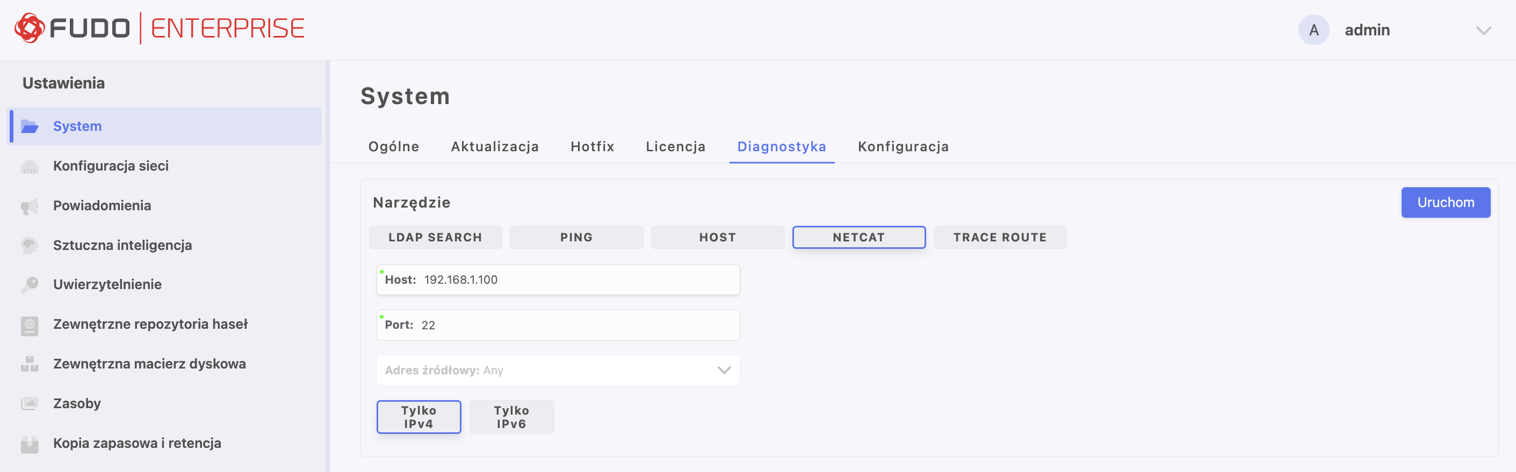Screen dimensions: 1516x472
Task: Select the NETCAT tool
Action: point(858,238)
